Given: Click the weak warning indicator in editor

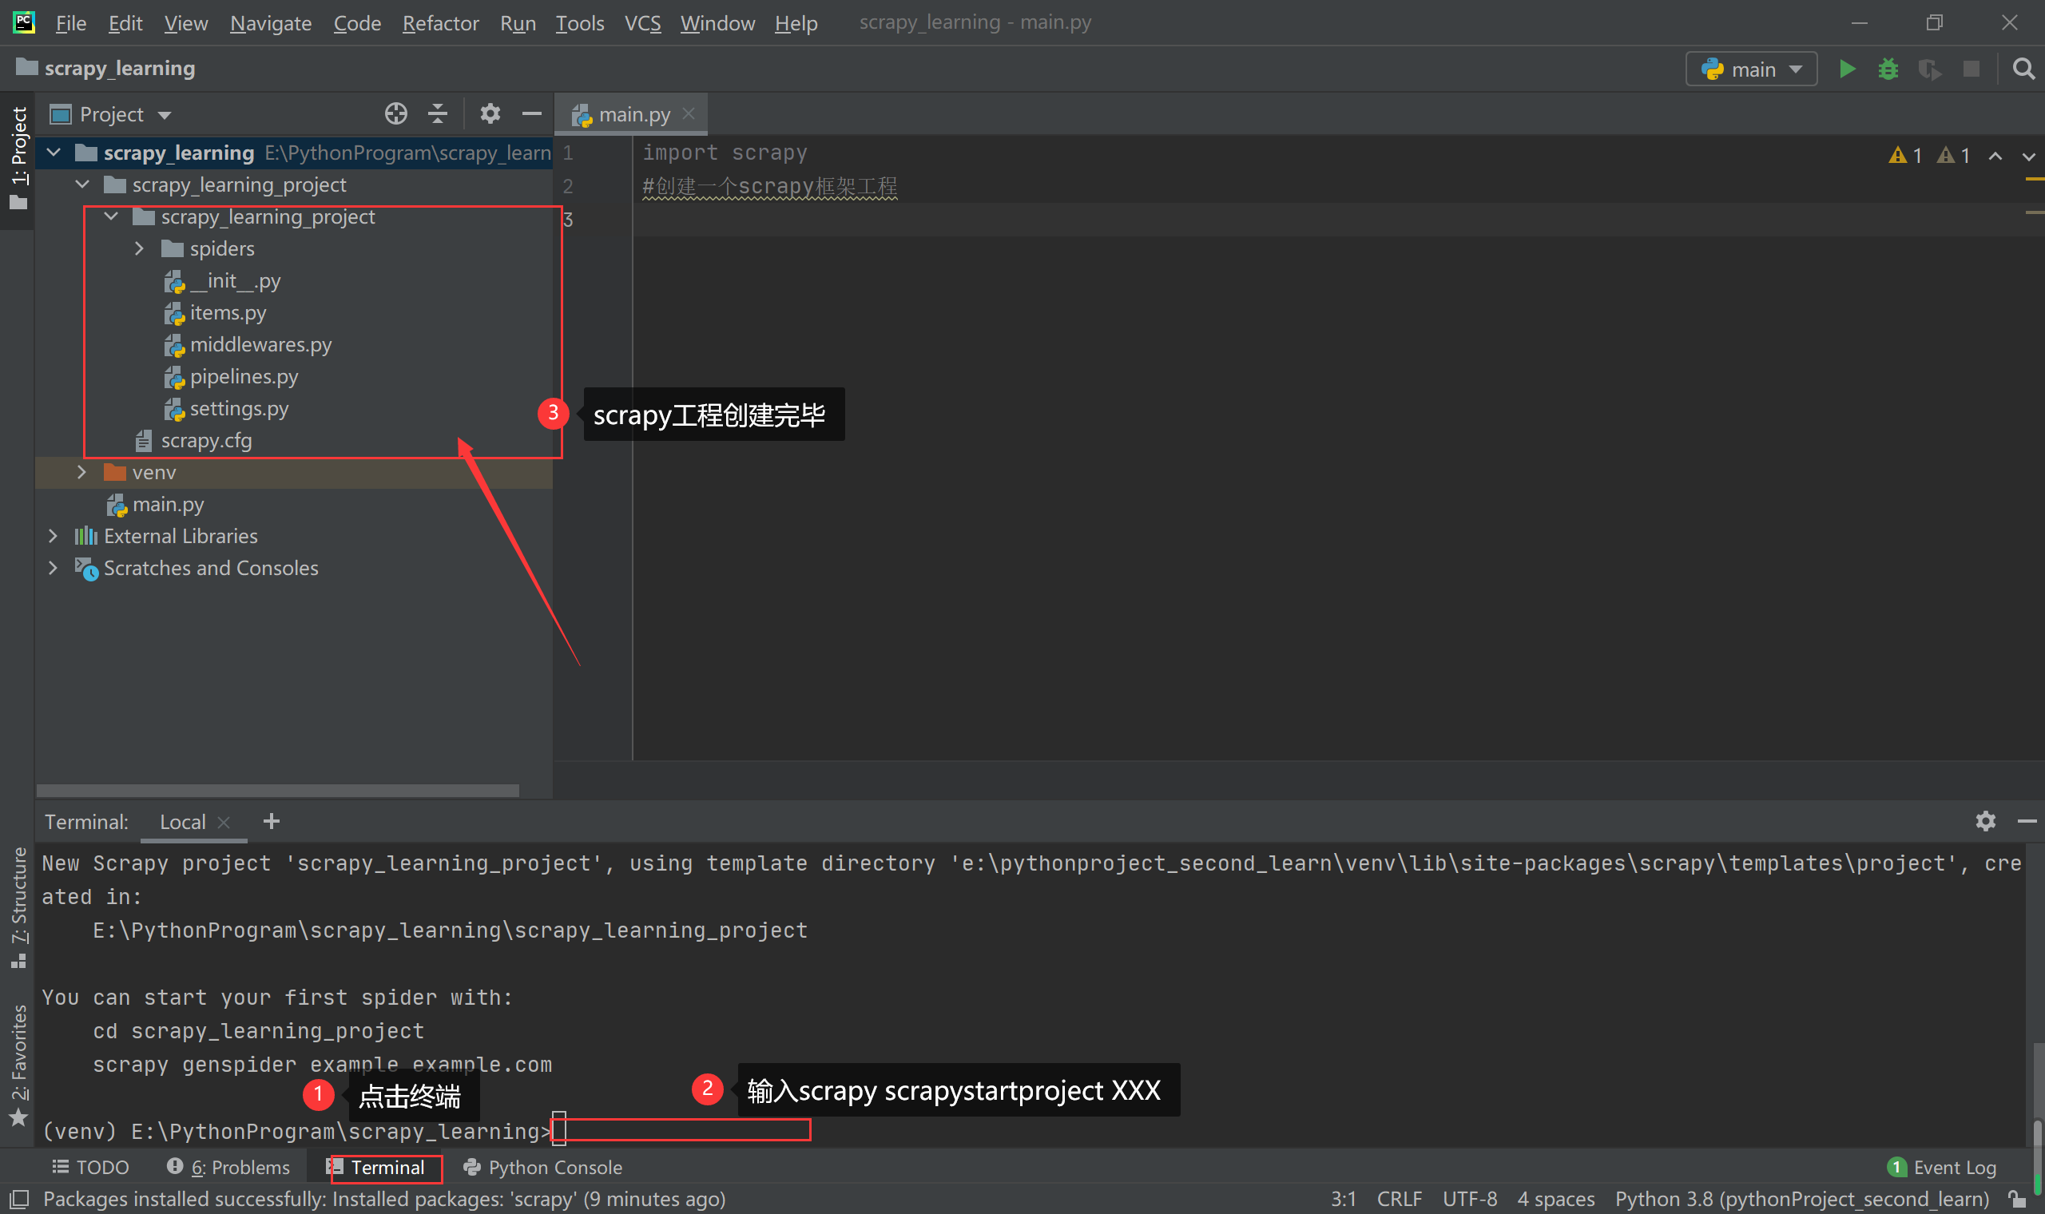Looking at the screenshot, I should (1953, 156).
